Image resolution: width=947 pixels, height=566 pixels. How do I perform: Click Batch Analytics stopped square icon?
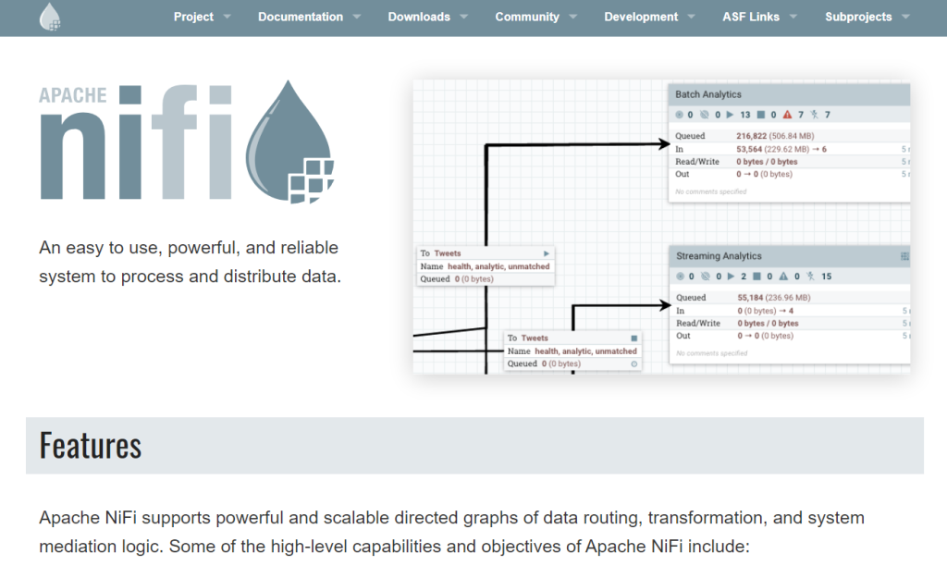pos(761,114)
